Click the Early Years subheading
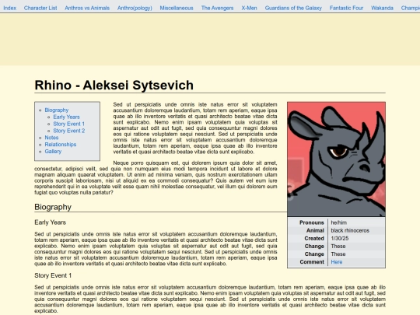 pyautogui.click(x=50, y=222)
